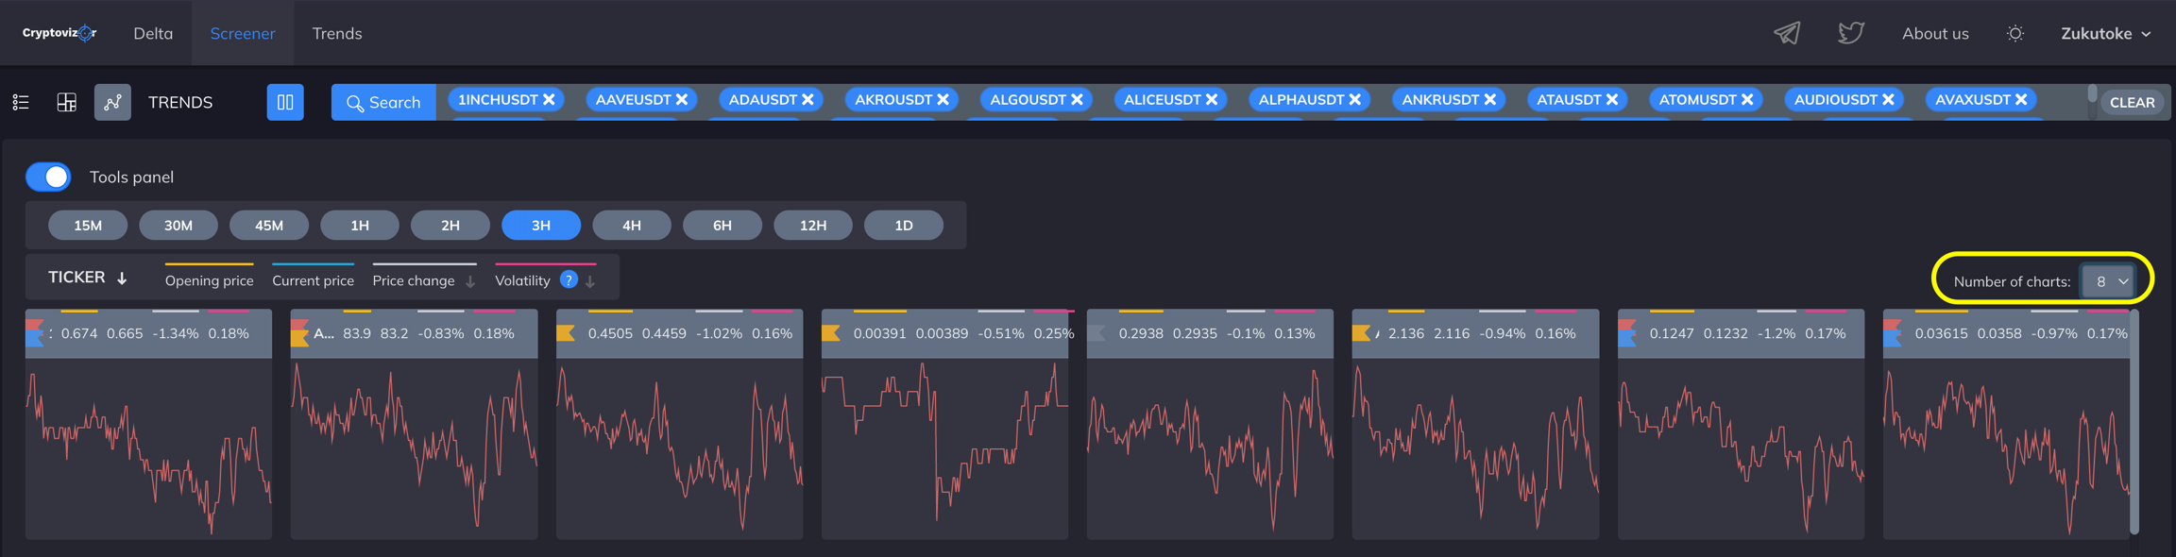This screenshot has width=2176, height=557.
Task: Open the Twitter bird icon
Action: pyautogui.click(x=1850, y=33)
